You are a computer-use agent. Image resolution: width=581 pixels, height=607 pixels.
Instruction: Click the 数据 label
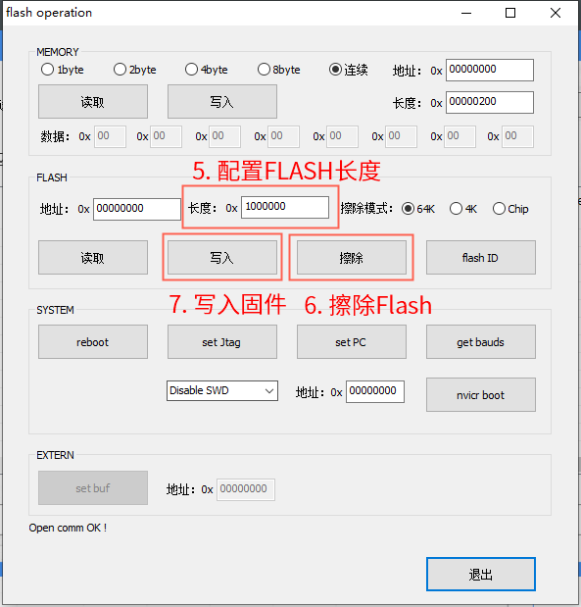(x=55, y=136)
